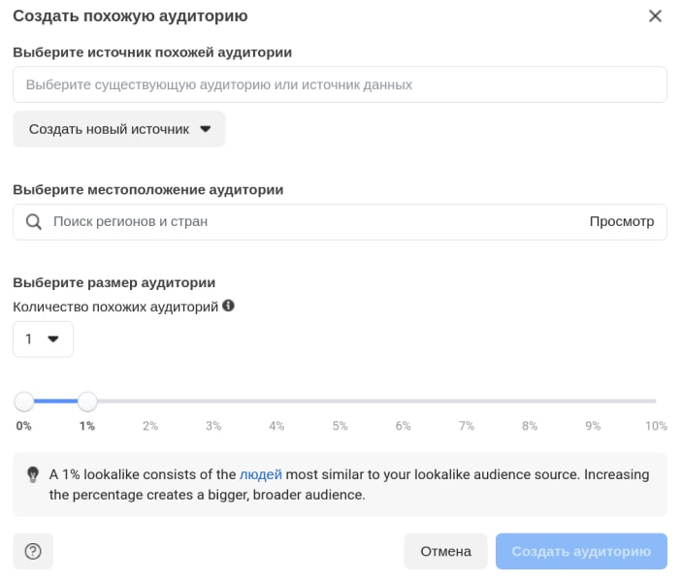Click the search magnifier icon

click(33, 221)
